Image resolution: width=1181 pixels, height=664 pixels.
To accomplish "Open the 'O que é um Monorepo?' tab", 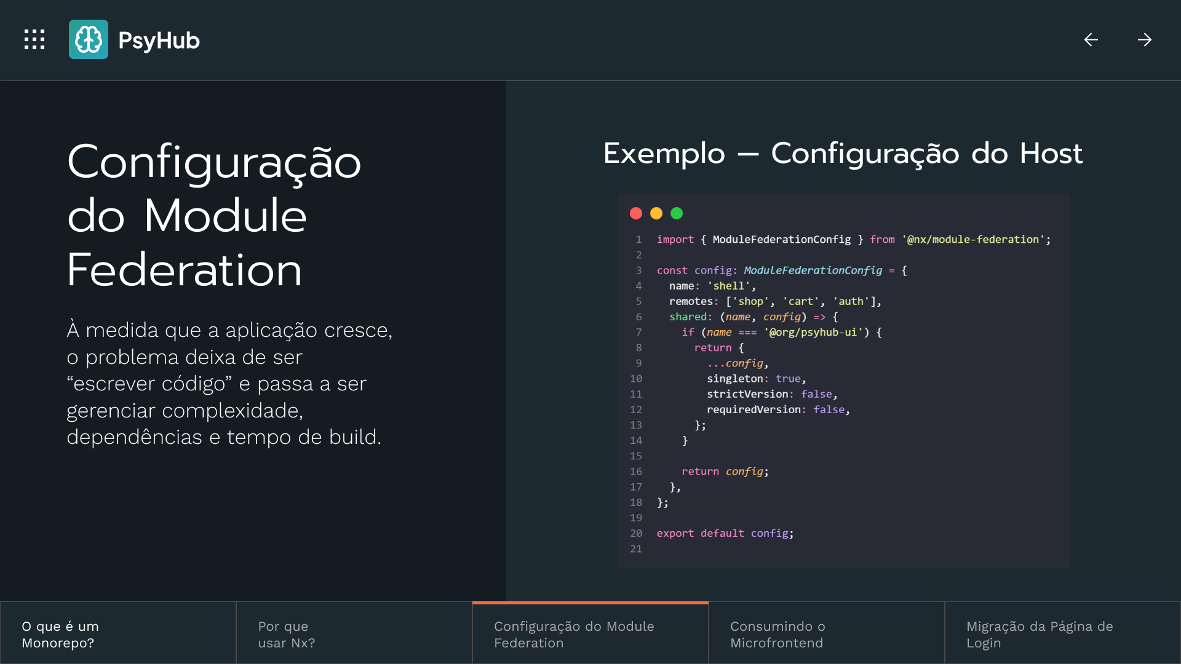I will point(118,634).
